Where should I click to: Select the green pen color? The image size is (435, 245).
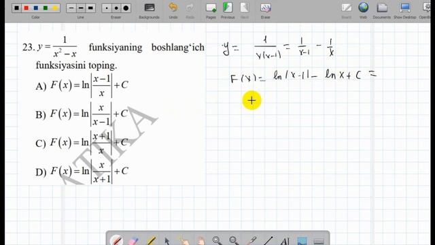(x=46, y=8)
